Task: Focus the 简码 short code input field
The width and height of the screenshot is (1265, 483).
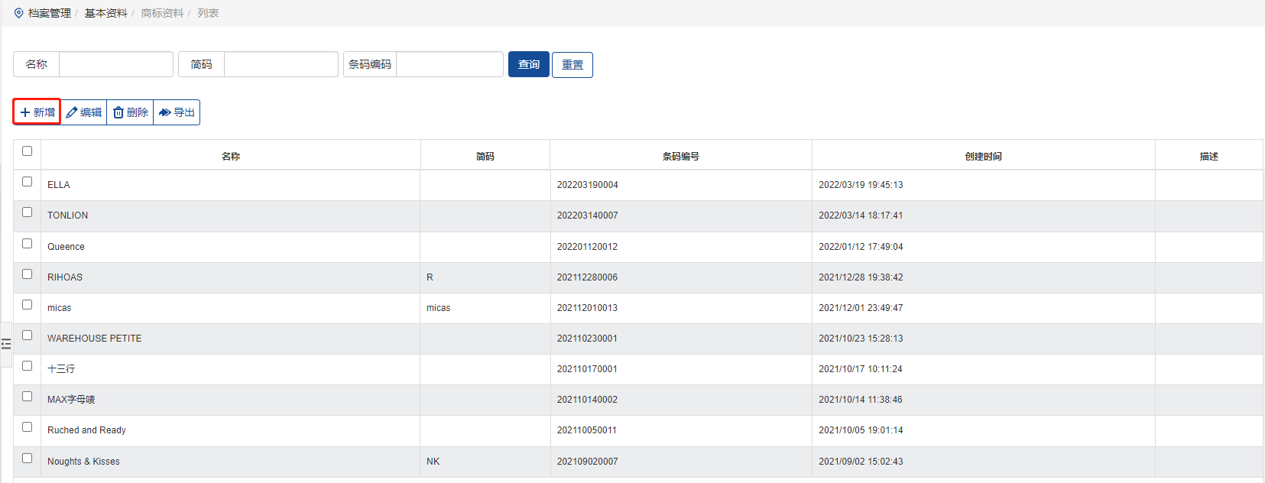Action: pos(281,64)
